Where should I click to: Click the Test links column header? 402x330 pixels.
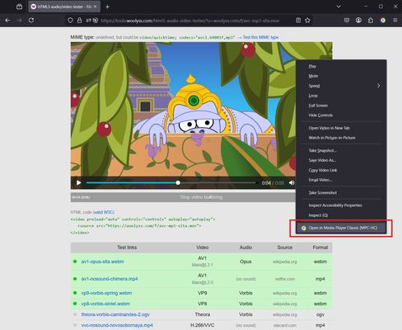(127, 247)
